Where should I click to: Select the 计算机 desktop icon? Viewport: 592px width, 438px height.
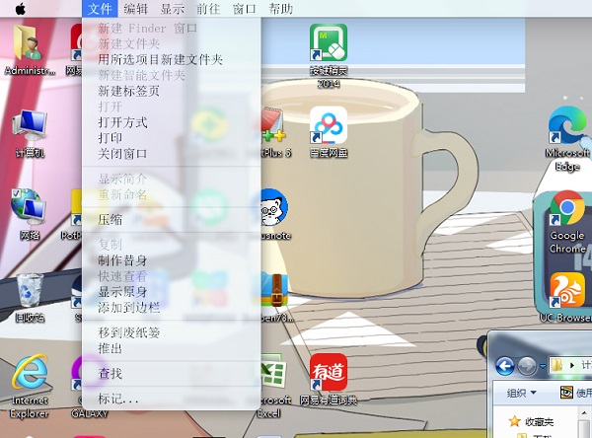[x=30, y=133]
